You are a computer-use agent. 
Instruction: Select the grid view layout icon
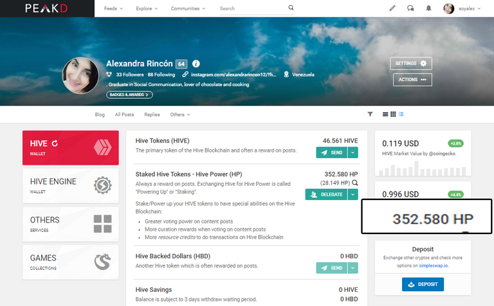pyautogui.click(x=393, y=114)
